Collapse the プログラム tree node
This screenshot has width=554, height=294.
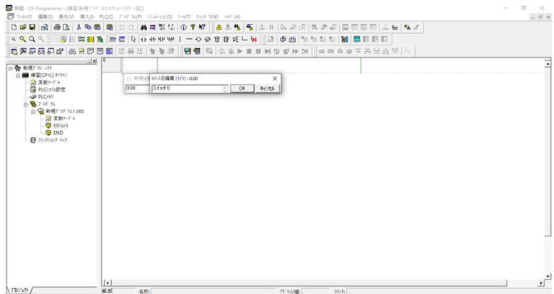(x=25, y=104)
